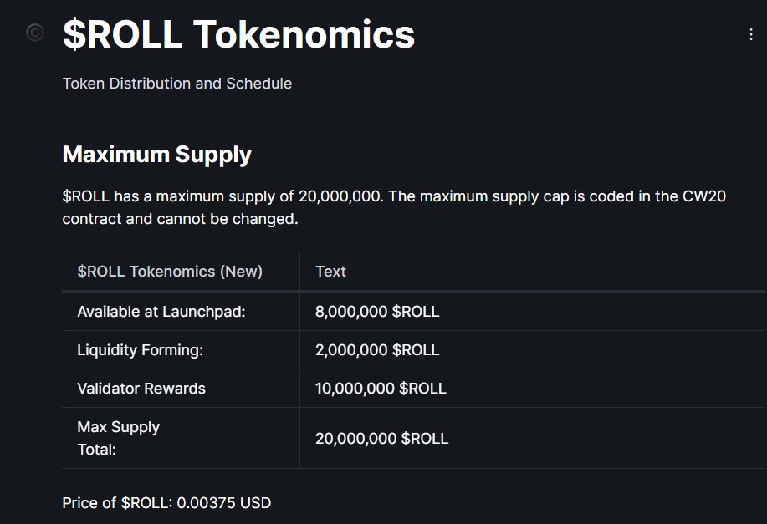This screenshot has height=524, width=767.
Task: Click the 8,000,000 $ROLL cell
Action: (x=376, y=311)
